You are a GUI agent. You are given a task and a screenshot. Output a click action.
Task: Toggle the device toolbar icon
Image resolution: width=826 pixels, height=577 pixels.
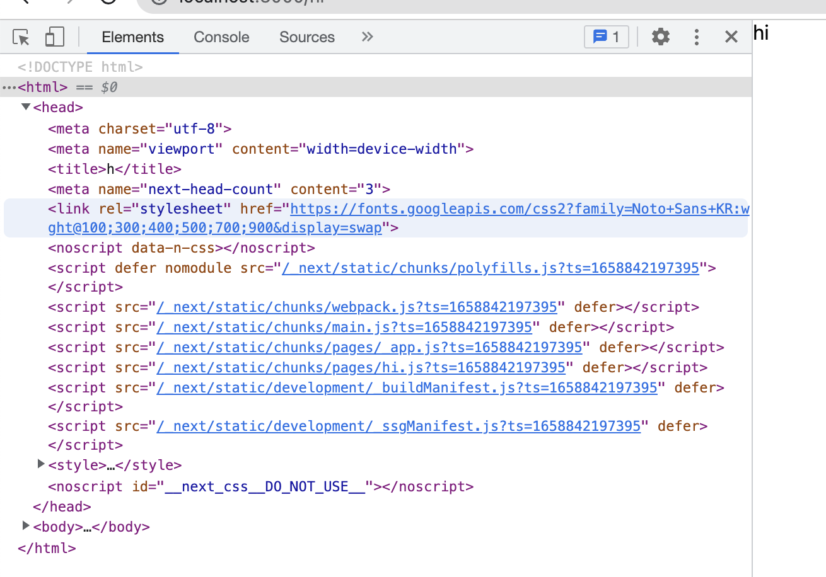(55, 37)
